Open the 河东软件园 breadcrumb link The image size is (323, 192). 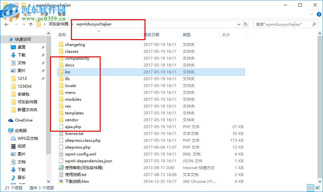pyautogui.click(x=58, y=24)
